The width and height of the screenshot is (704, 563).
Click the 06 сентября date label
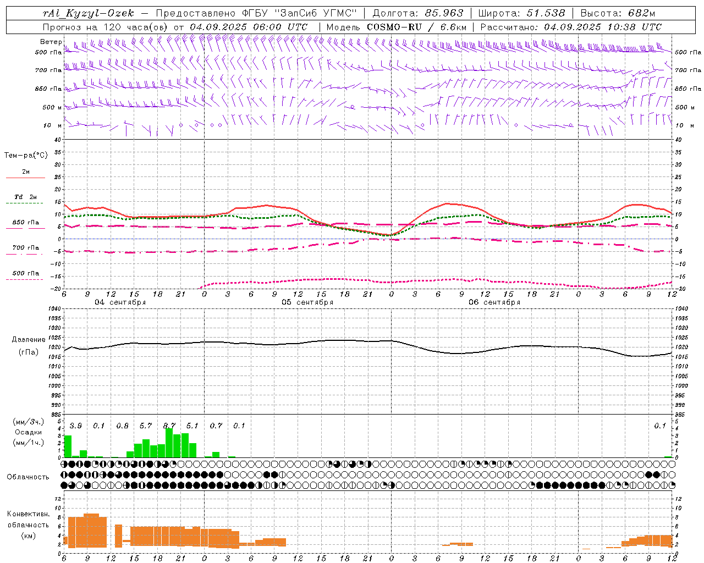coord(494,302)
